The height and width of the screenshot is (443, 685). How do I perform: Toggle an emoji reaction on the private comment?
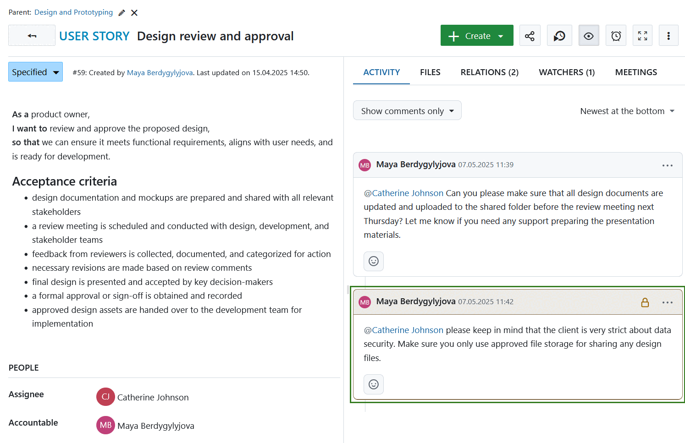[x=374, y=384]
